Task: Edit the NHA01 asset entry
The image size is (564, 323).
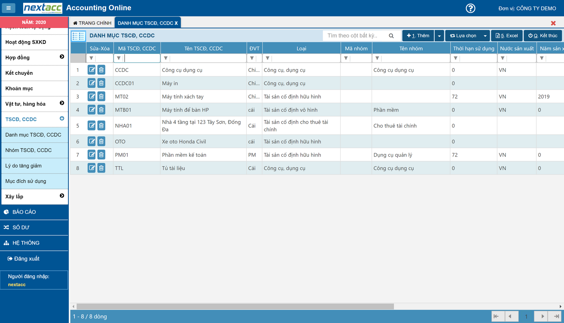Action: tap(91, 126)
